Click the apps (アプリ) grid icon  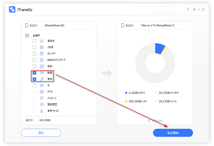42,92
